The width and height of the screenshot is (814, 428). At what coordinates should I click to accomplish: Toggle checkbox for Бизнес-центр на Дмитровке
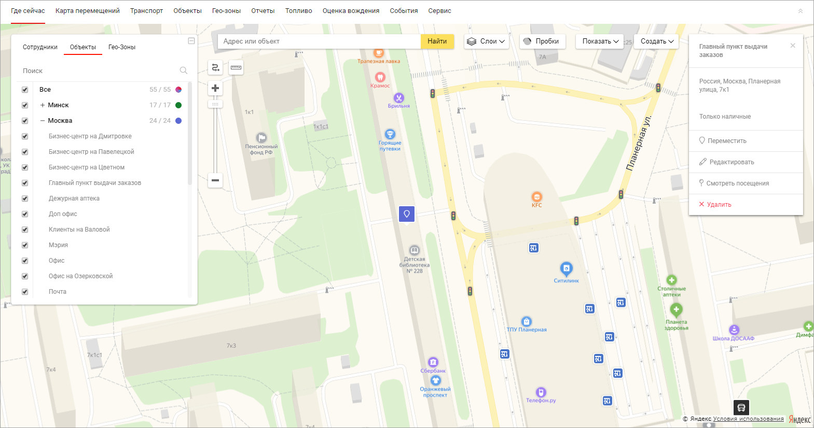coord(25,136)
